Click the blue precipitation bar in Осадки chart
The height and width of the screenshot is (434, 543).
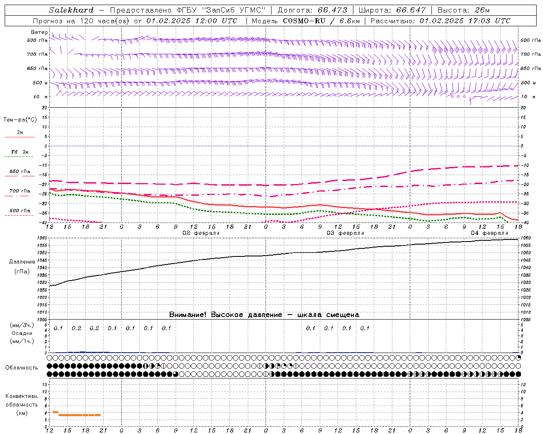tap(88, 352)
